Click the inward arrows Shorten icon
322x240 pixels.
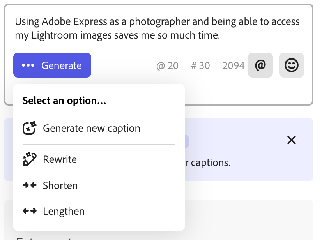click(x=30, y=185)
